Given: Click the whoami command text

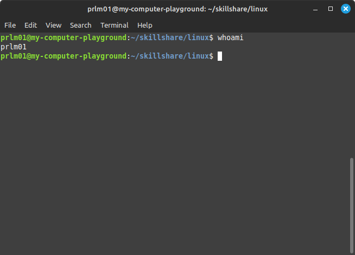Looking at the screenshot, I should click(x=230, y=37).
